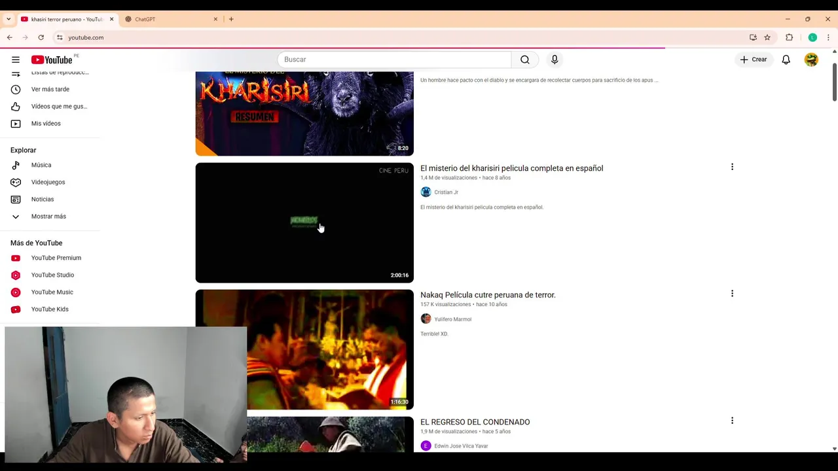The width and height of the screenshot is (838, 471).
Task: Open the tab search dropdown arrow
Action: coord(8,19)
